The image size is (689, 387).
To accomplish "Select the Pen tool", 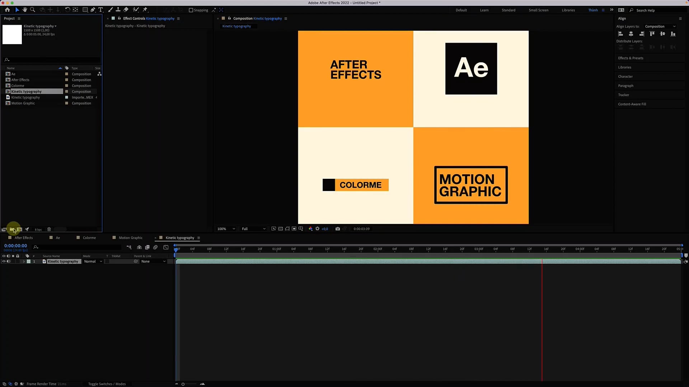I will coord(93,10).
